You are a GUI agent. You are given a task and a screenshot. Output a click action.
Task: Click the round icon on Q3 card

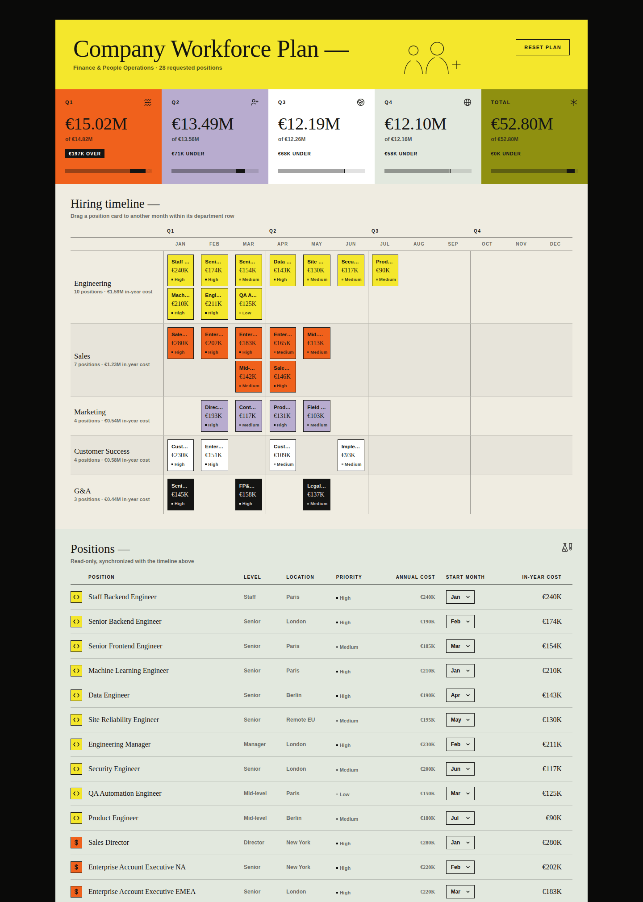tap(361, 102)
